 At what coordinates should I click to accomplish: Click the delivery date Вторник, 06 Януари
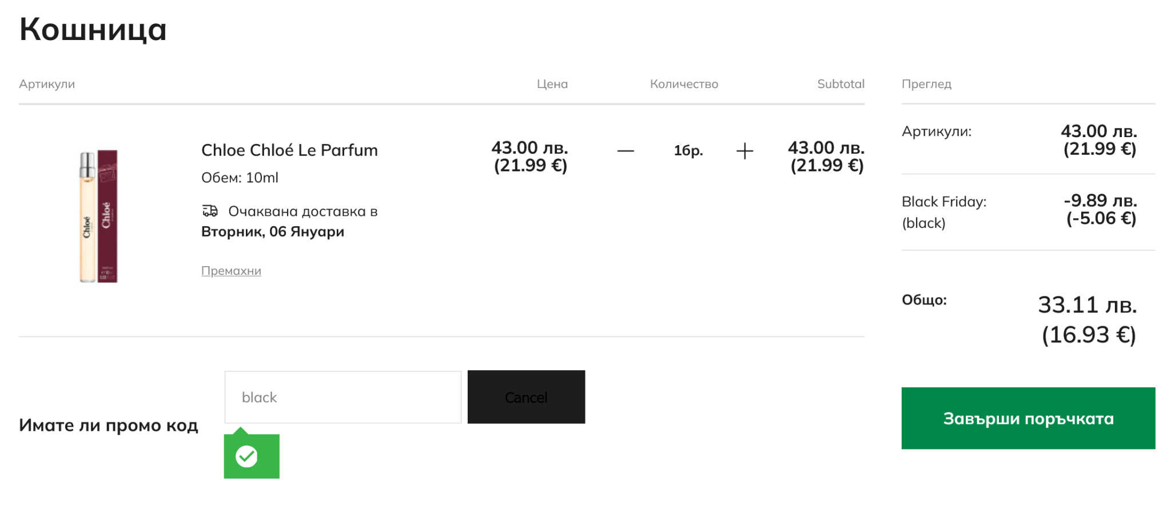(x=273, y=232)
